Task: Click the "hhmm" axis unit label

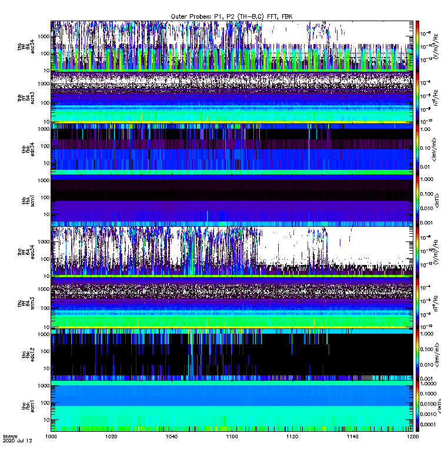Action: [x=10, y=437]
